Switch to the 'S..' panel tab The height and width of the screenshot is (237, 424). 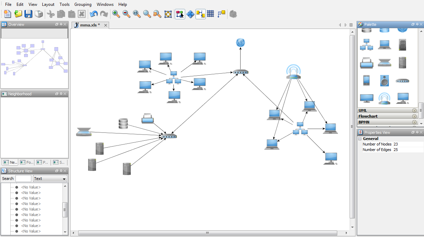59,162
